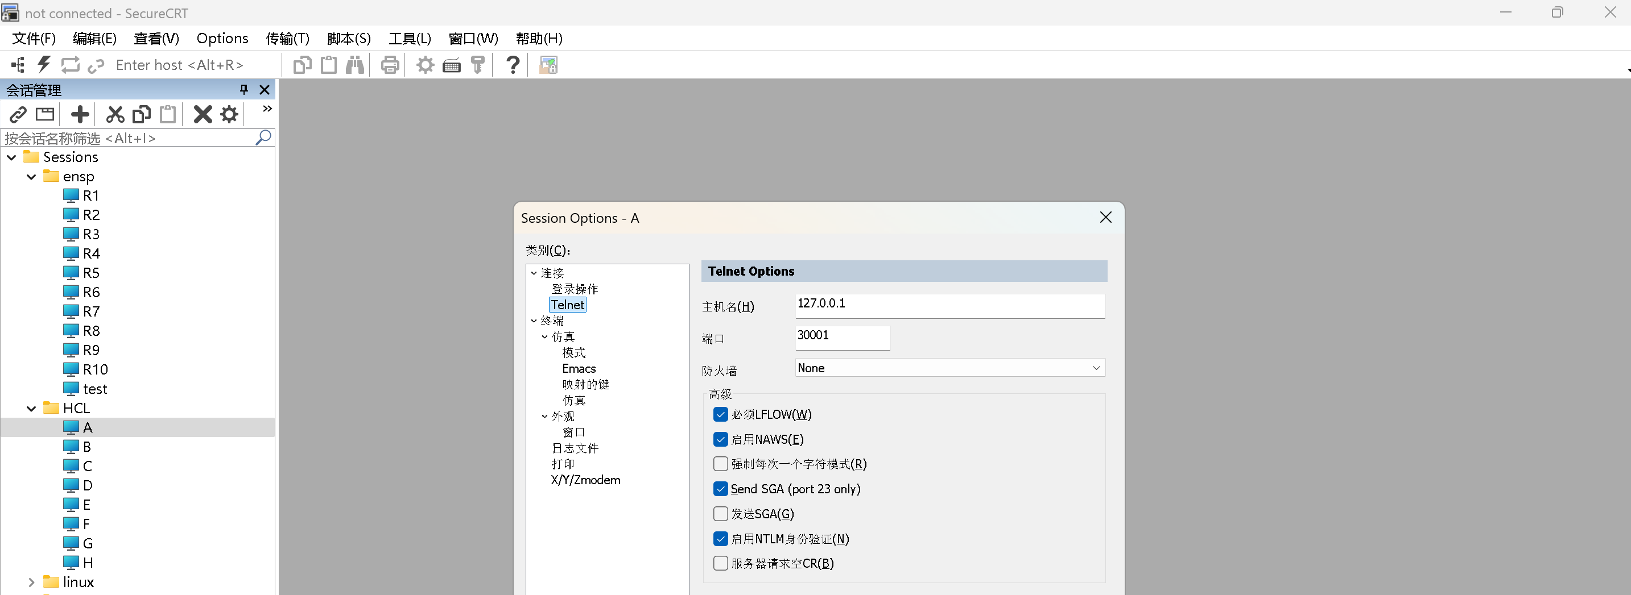1631x595 pixels.
Task: Open the 脚本(S) menu
Action: tap(349, 39)
